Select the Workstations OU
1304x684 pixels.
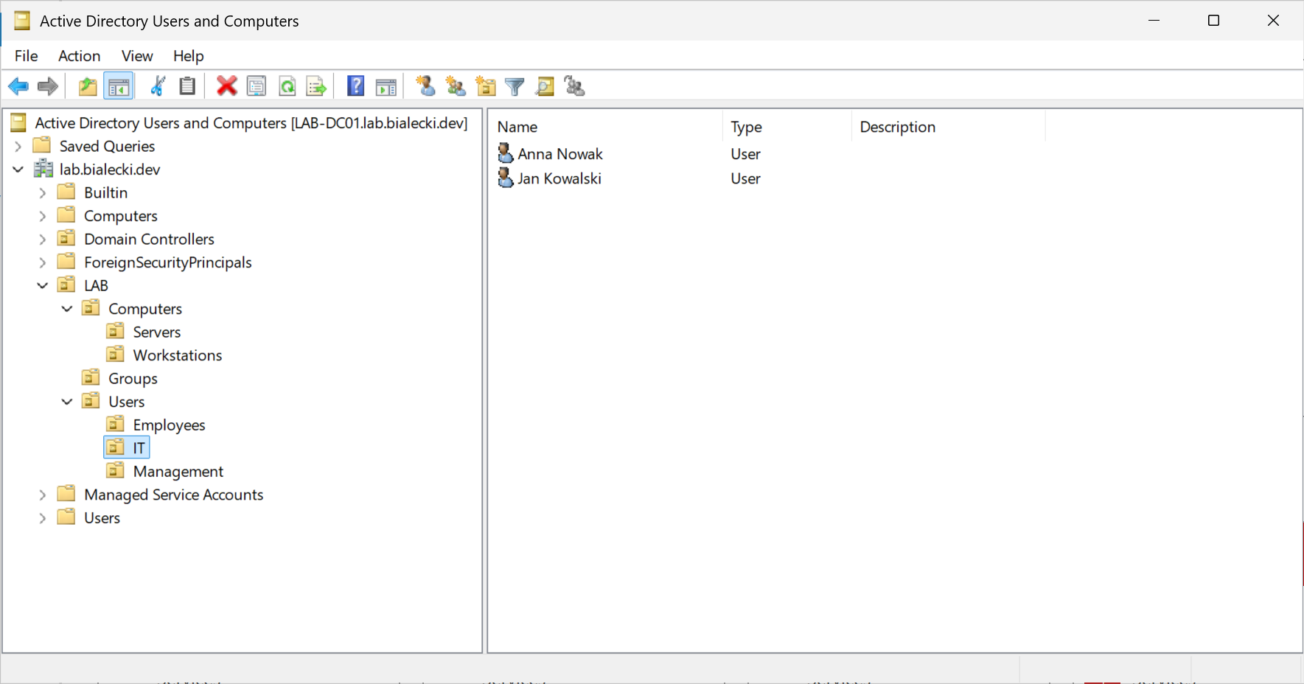pyautogui.click(x=177, y=355)
